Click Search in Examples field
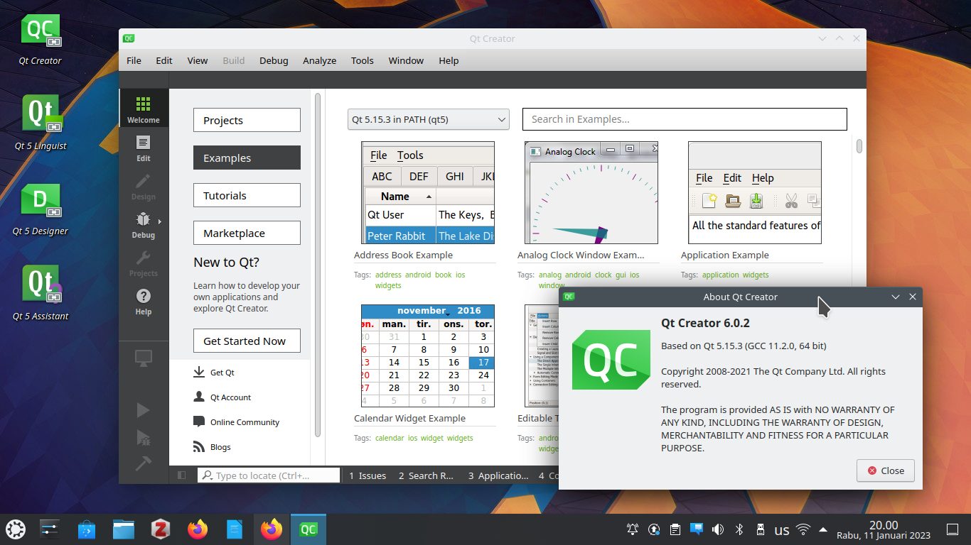 685,119
